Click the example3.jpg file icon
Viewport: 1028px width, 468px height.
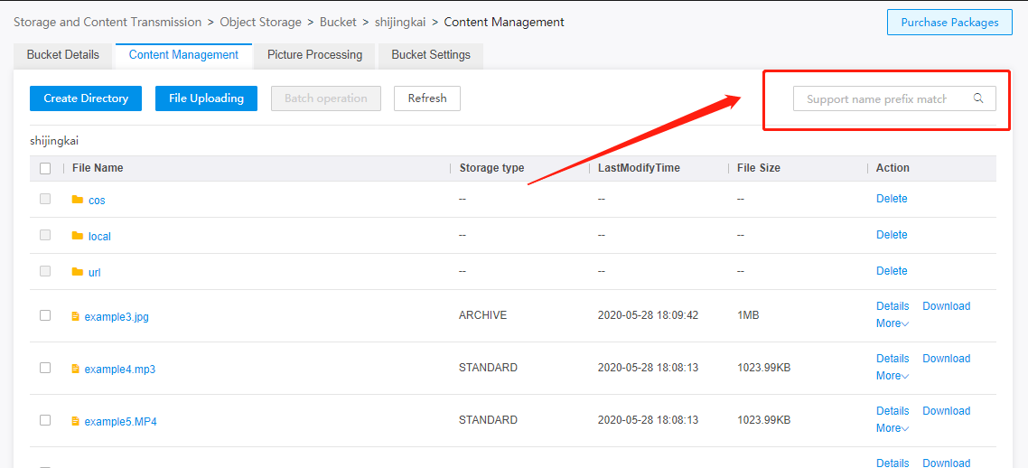tap(75, 316)
